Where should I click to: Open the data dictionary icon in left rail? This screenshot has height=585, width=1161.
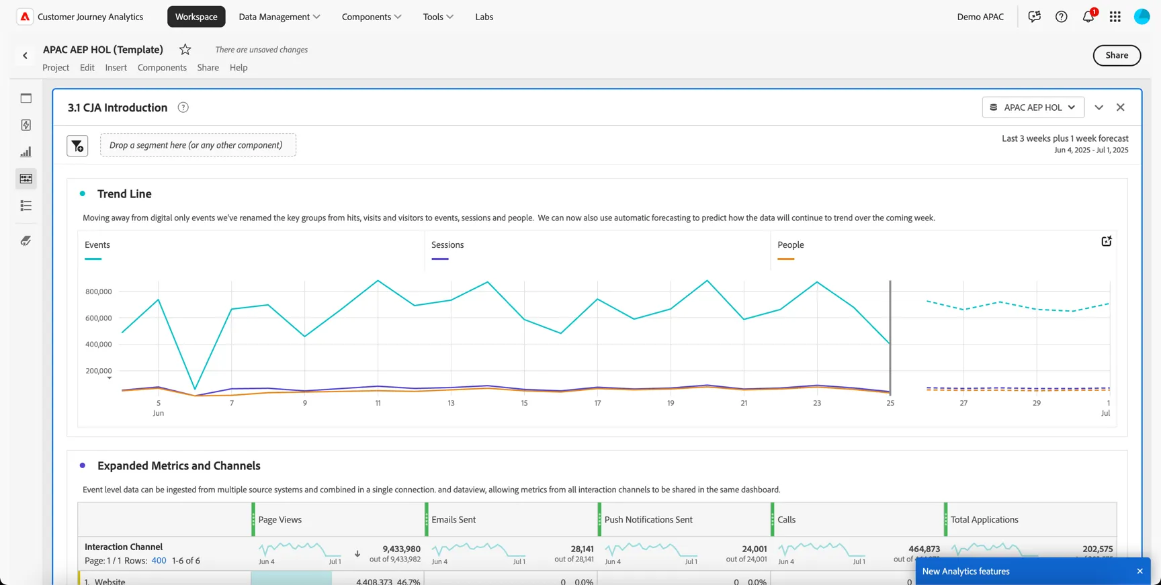pyautogui.click(x=26, y=240)
